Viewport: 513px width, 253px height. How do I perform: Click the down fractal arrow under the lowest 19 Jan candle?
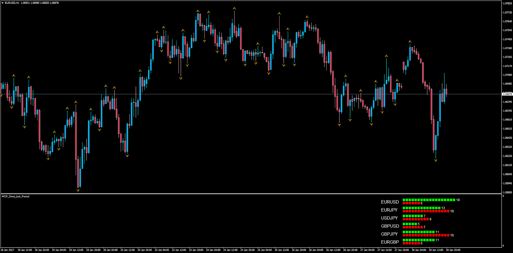(78, 190)
